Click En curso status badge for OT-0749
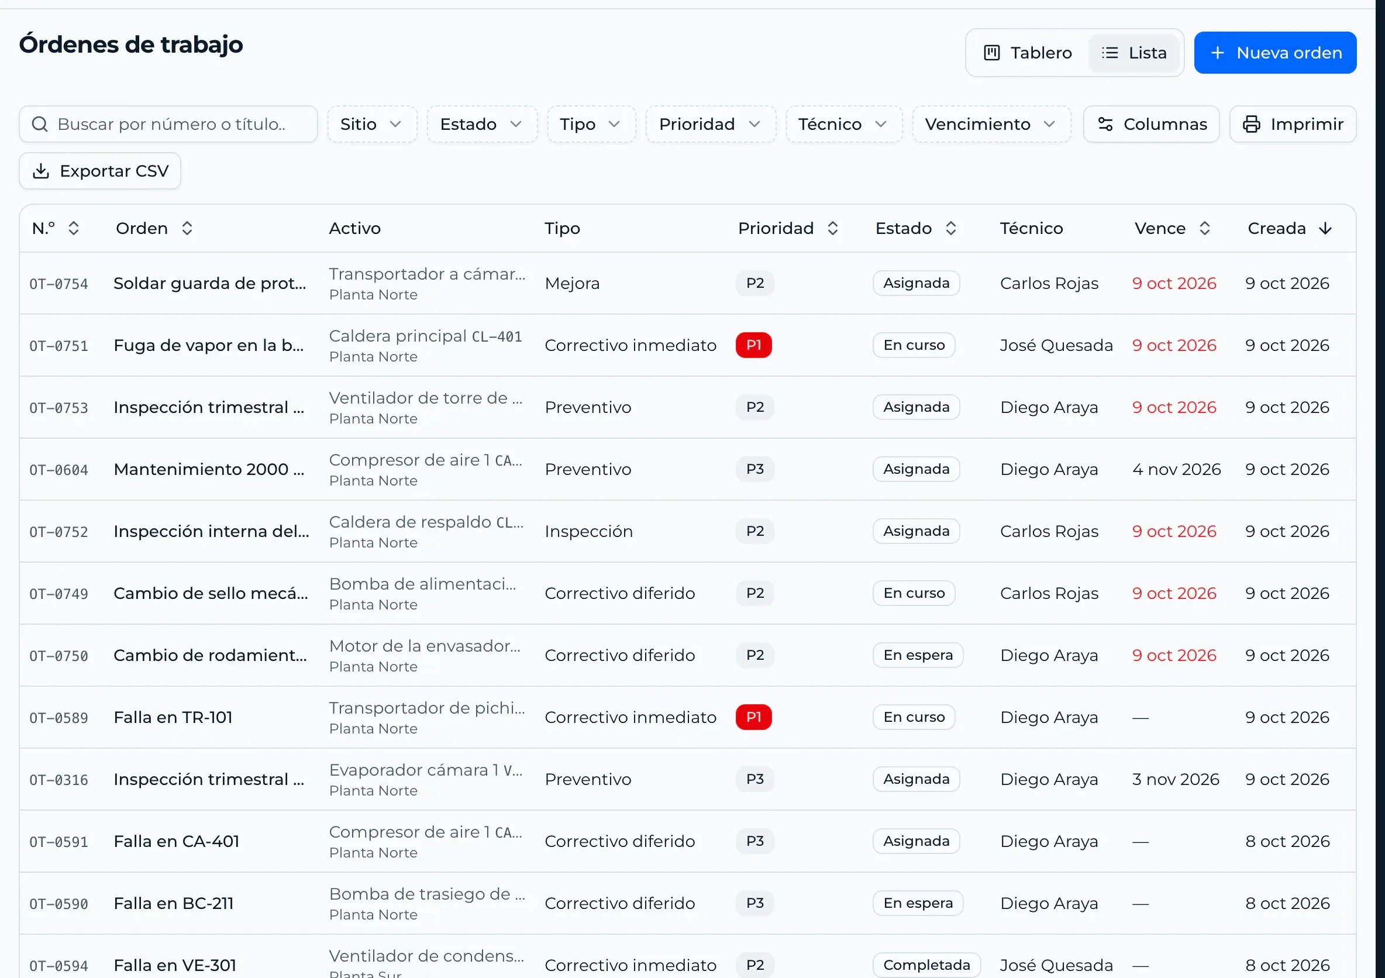 914,594
